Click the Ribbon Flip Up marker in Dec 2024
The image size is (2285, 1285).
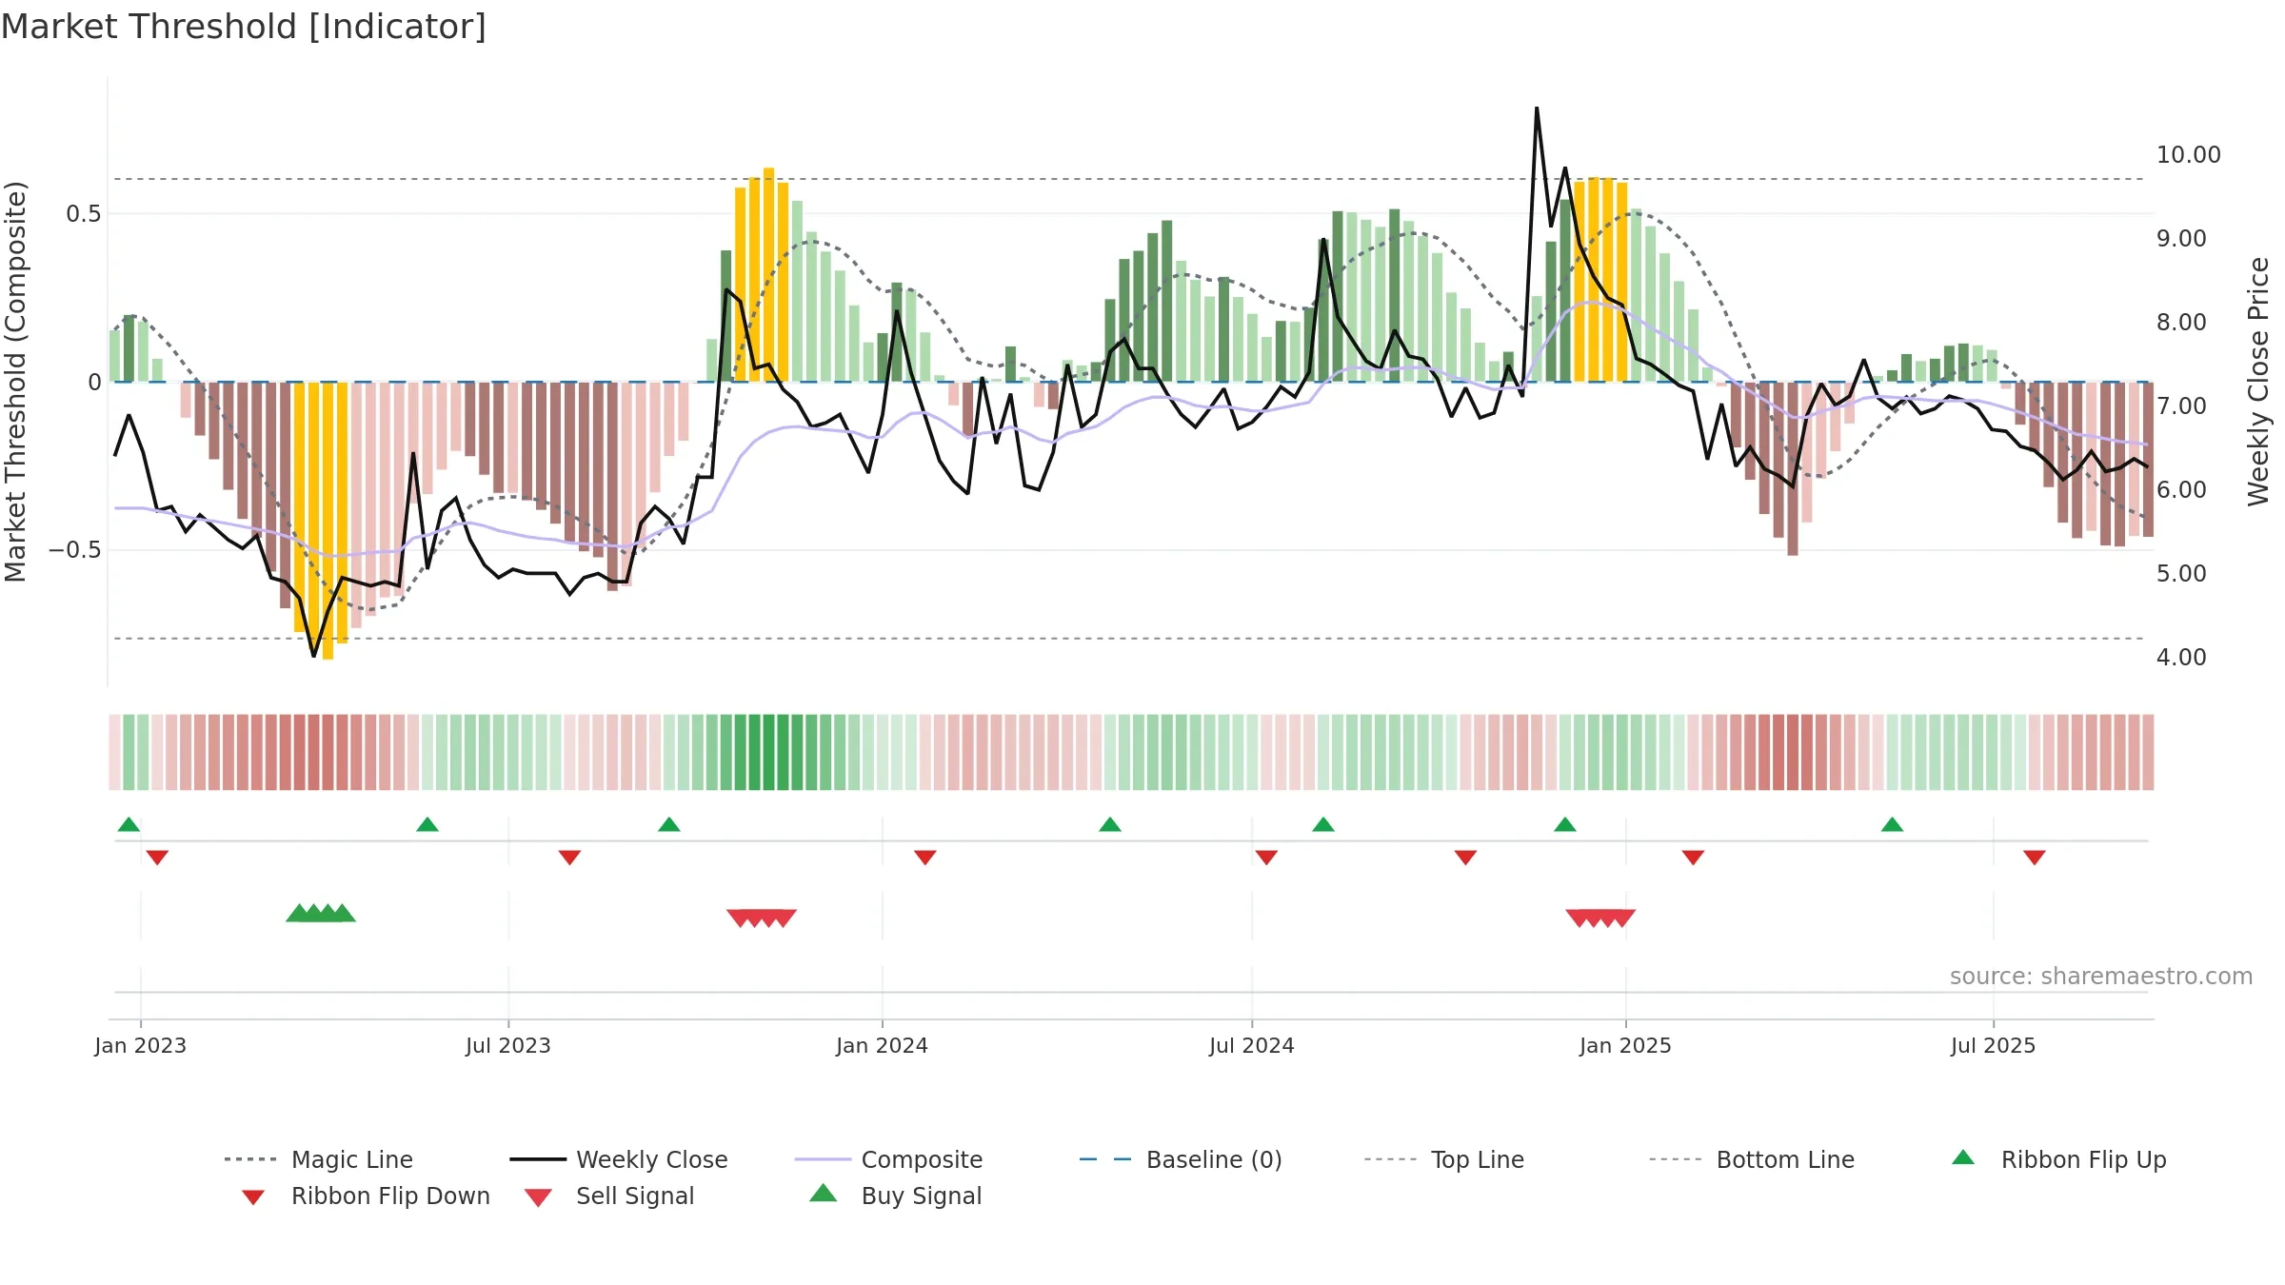(1565, 824)
